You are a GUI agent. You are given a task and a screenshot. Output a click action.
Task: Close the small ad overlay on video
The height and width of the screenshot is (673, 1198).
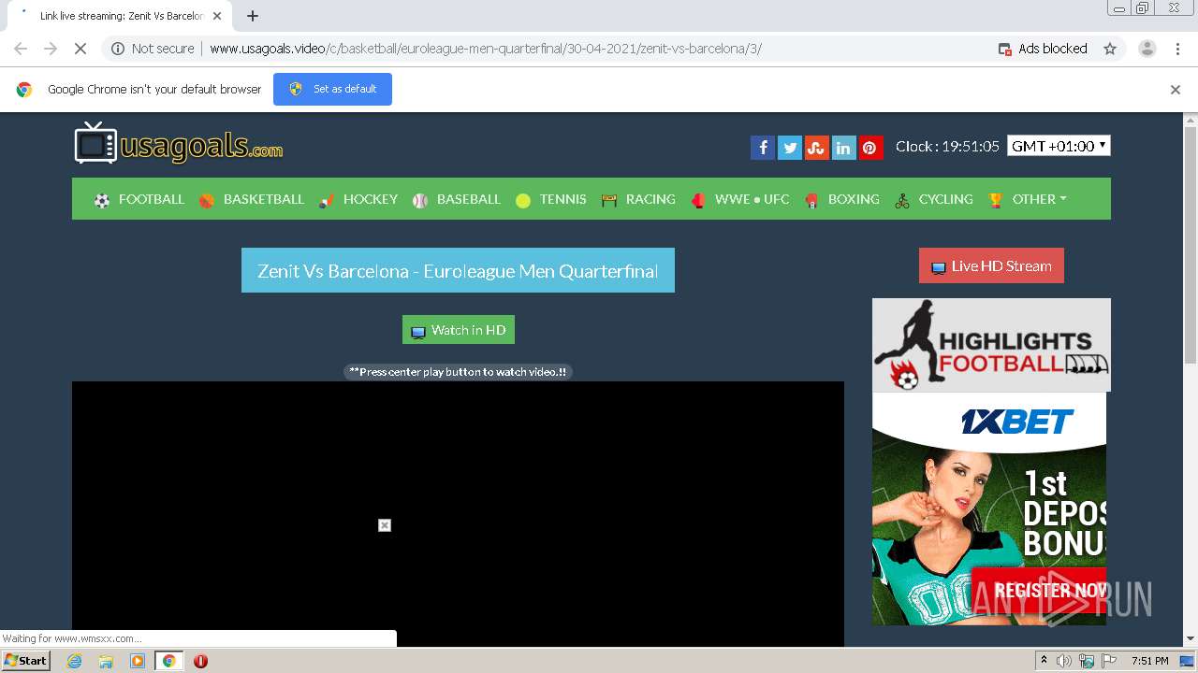point(385,525)
